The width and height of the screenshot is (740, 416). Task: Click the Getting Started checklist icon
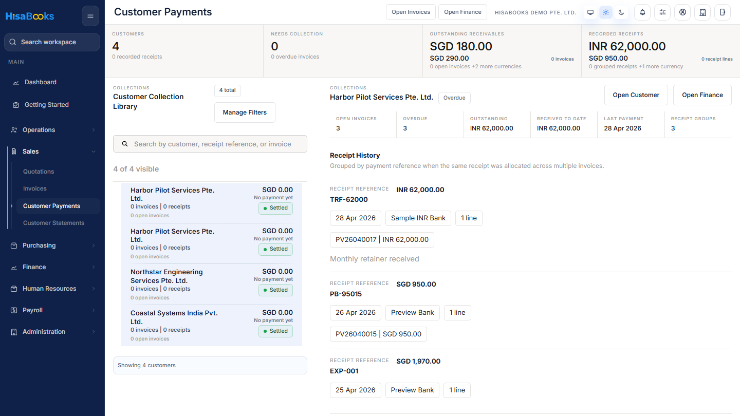pyautogui.click(x=16, y=105)
